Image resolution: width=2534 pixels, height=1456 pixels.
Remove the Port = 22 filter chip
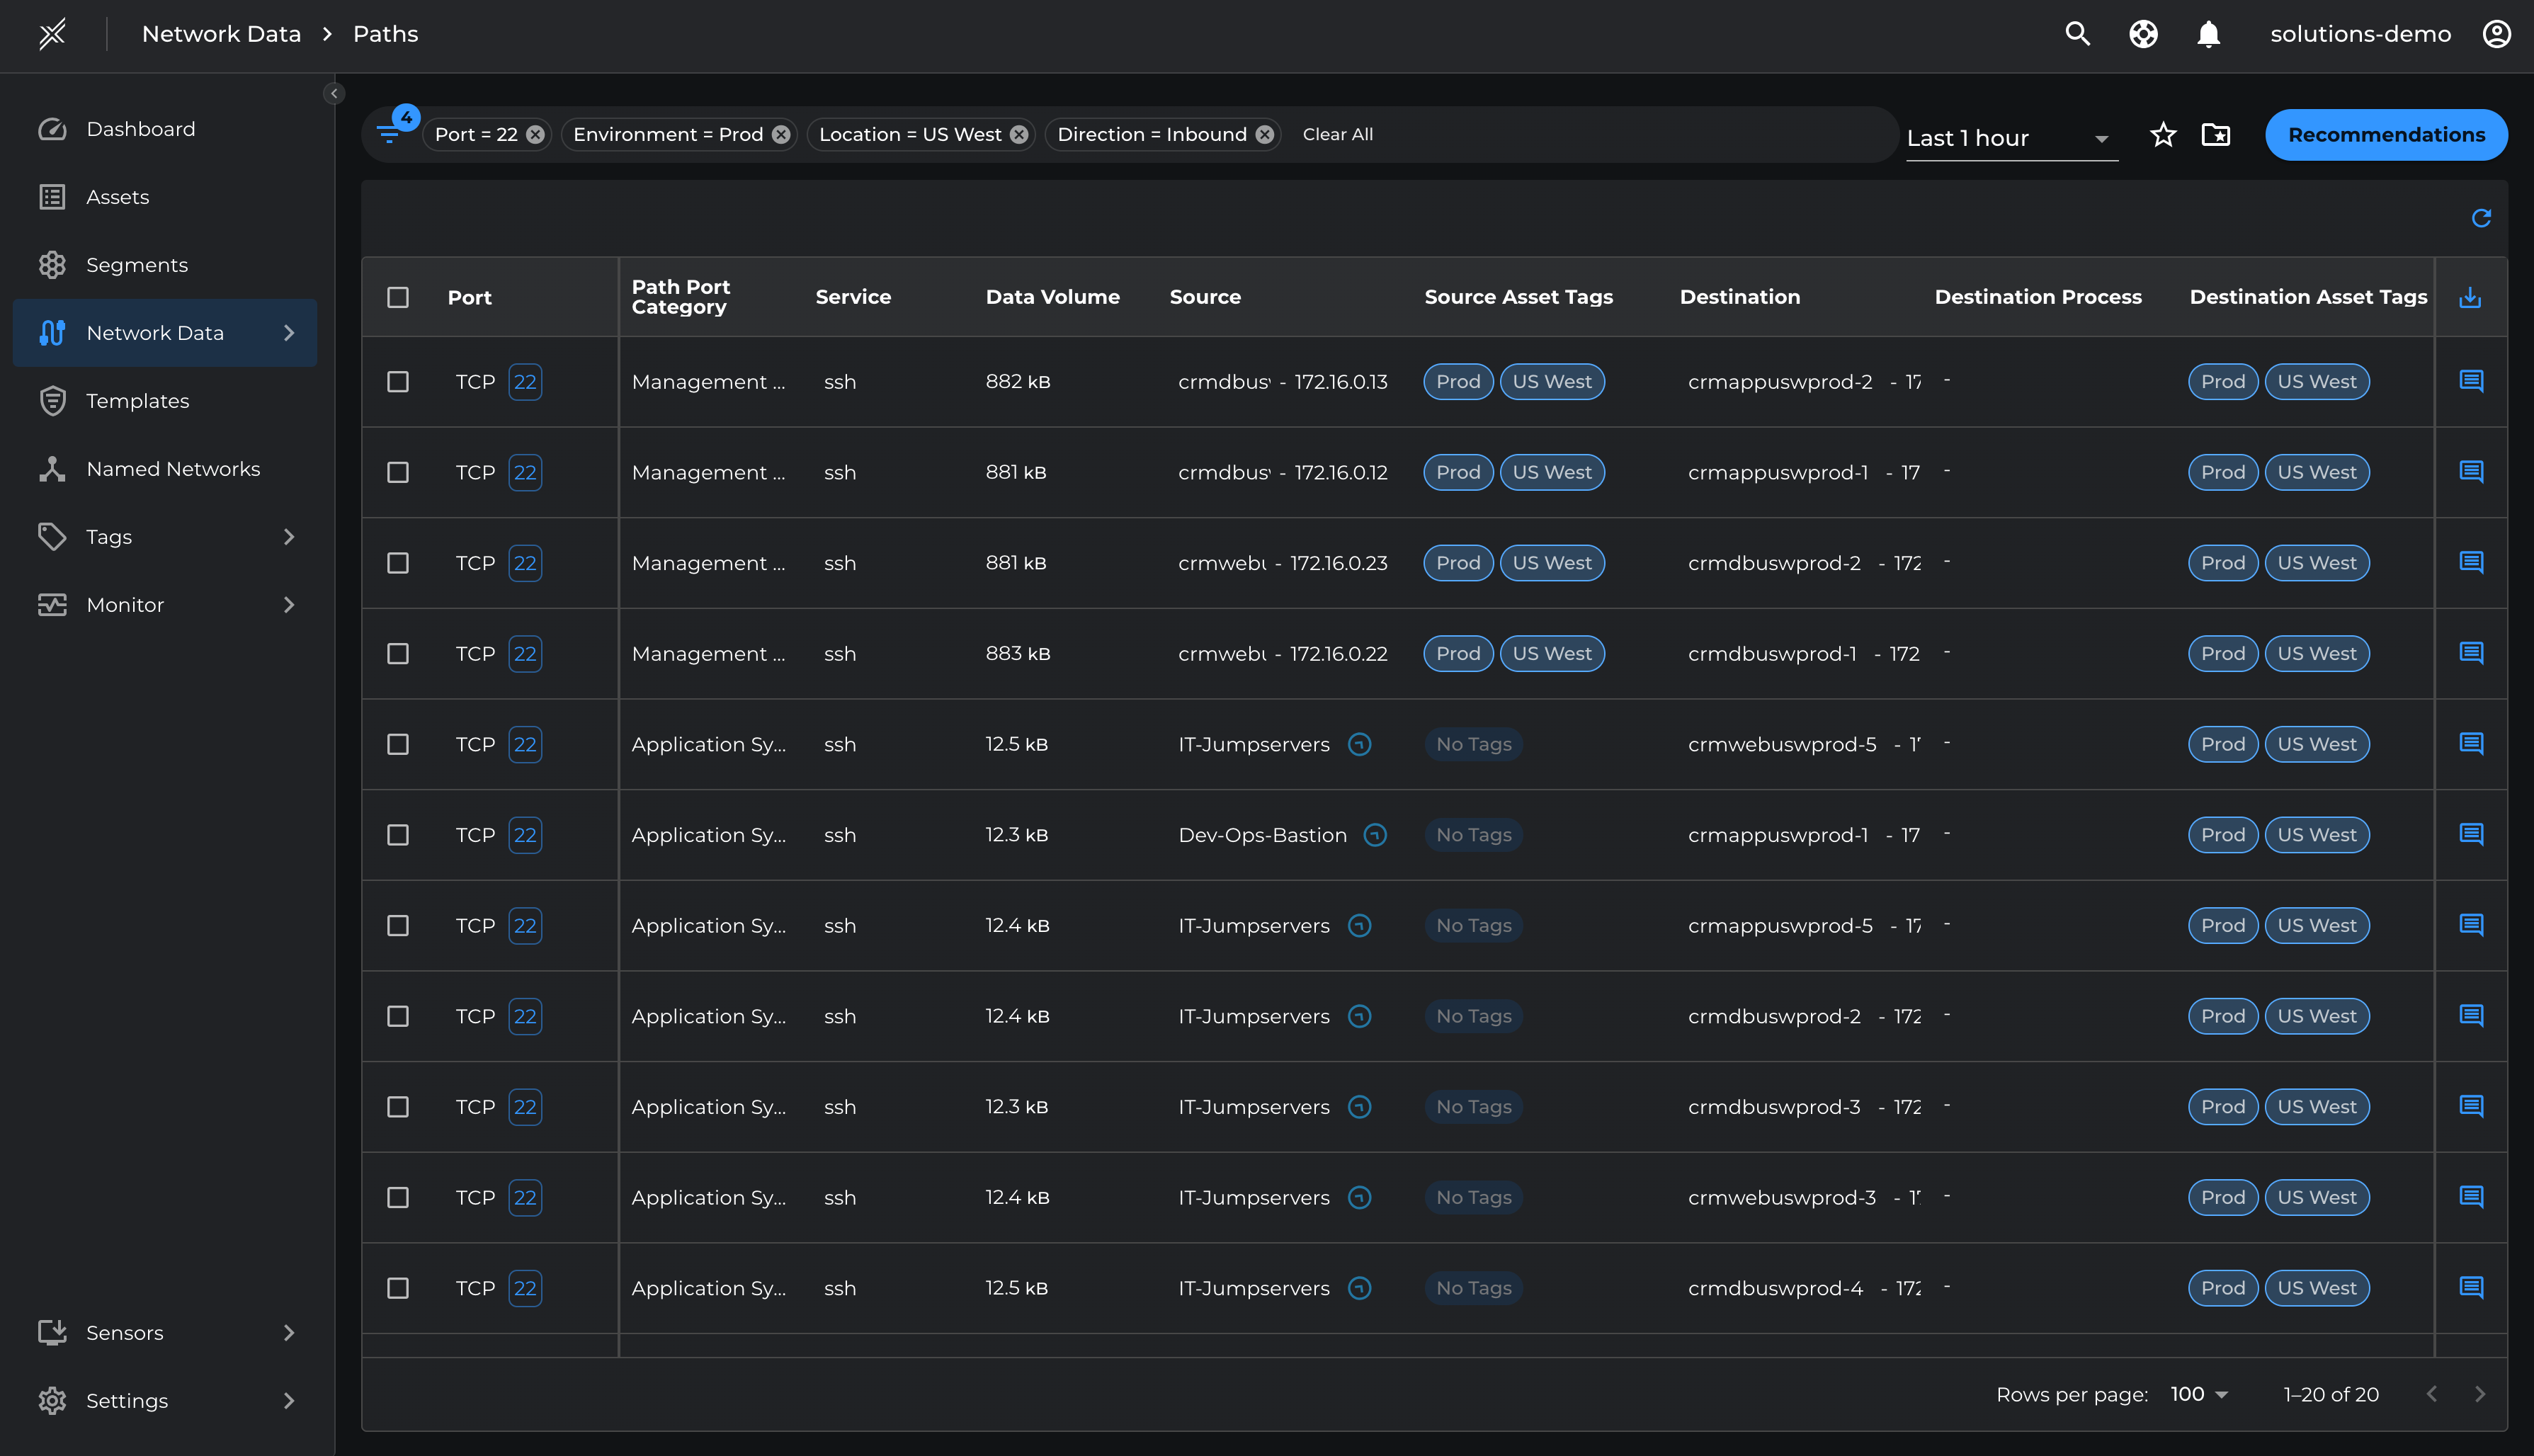tap(535, 133)
